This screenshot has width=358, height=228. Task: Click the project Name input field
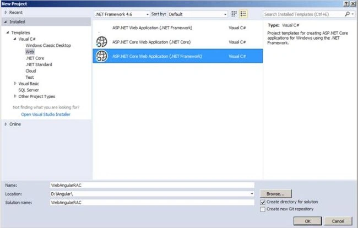click(x=152, y=185)
